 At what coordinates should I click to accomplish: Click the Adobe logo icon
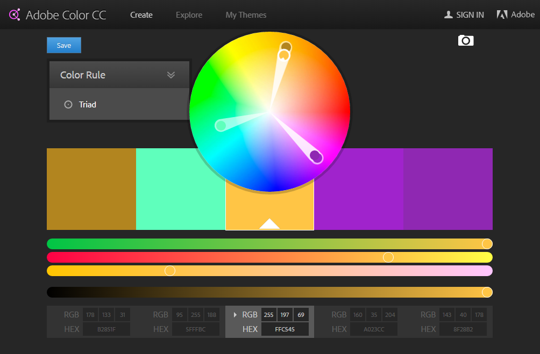(502, 15)
